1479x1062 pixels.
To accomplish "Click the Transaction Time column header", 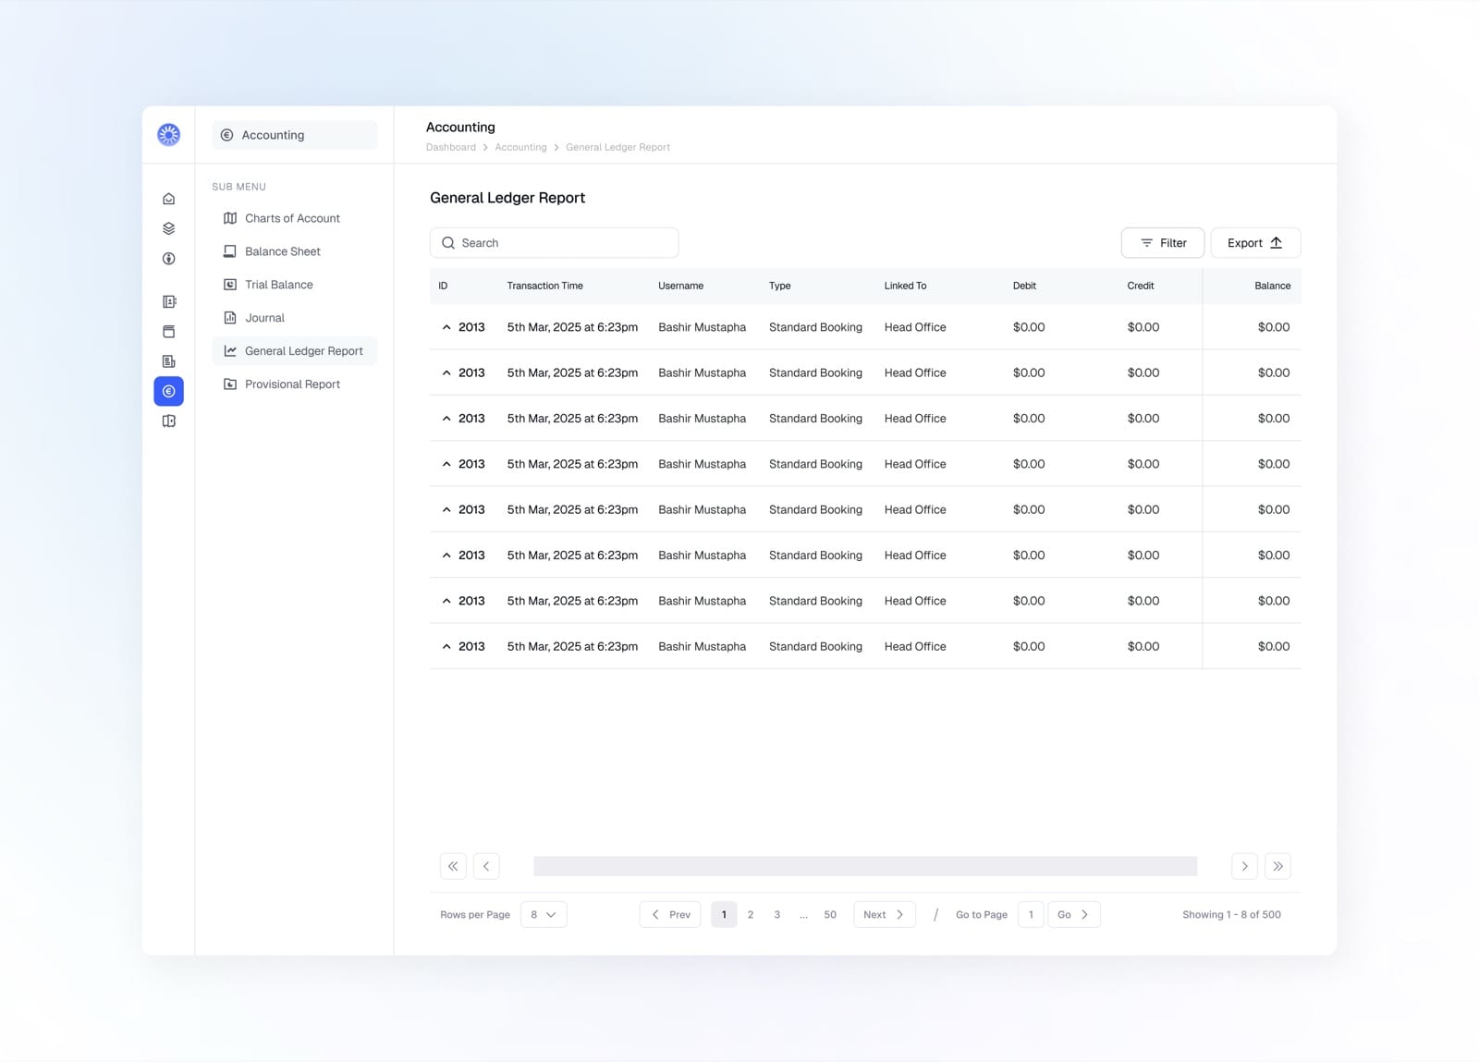I will point(545,286).
